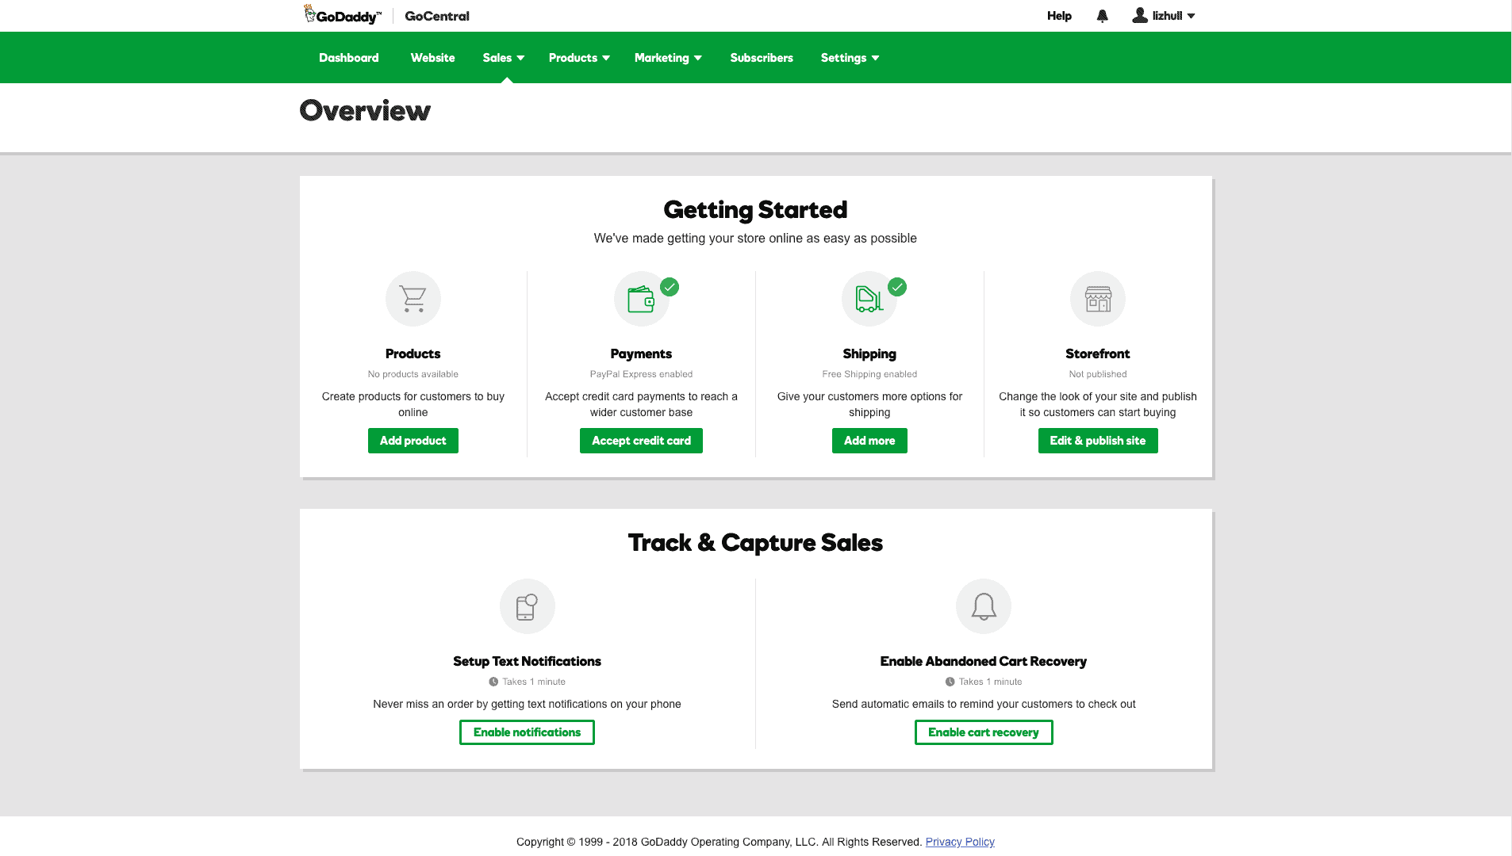This screenshot has height=856, width=1512.
Task: Click the Accept credit card button
Action: (x=641, y=441)
